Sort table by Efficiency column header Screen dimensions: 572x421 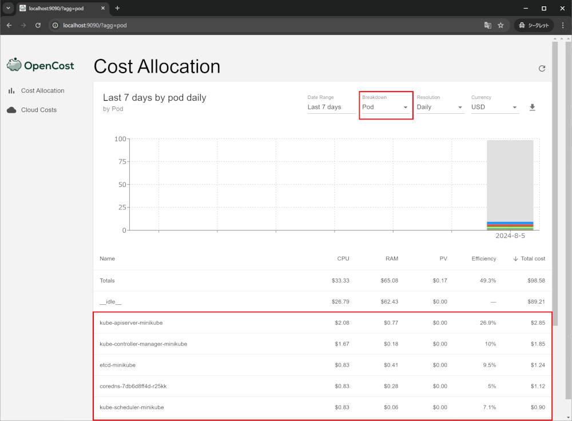[484, 259]
